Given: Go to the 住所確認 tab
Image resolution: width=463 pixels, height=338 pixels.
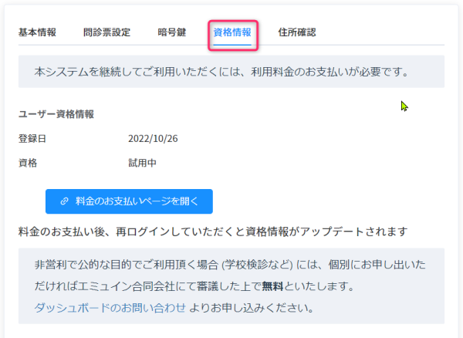Looking at the screenshot, I should [x=297, y=32].
